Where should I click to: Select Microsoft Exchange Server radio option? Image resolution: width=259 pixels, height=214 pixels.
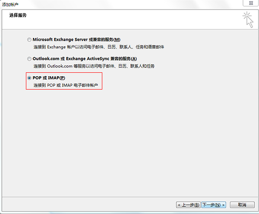point(29,40)
